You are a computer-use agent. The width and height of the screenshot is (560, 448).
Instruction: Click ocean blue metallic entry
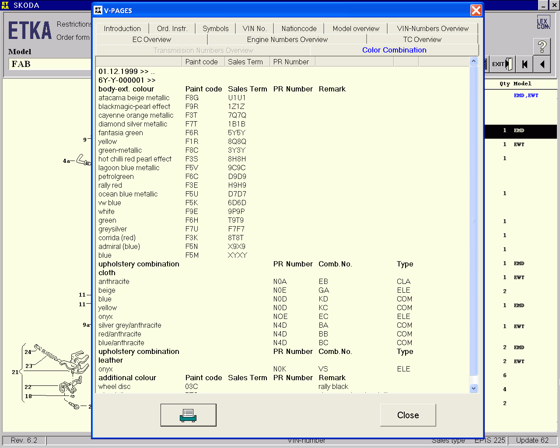coord(128,194)
